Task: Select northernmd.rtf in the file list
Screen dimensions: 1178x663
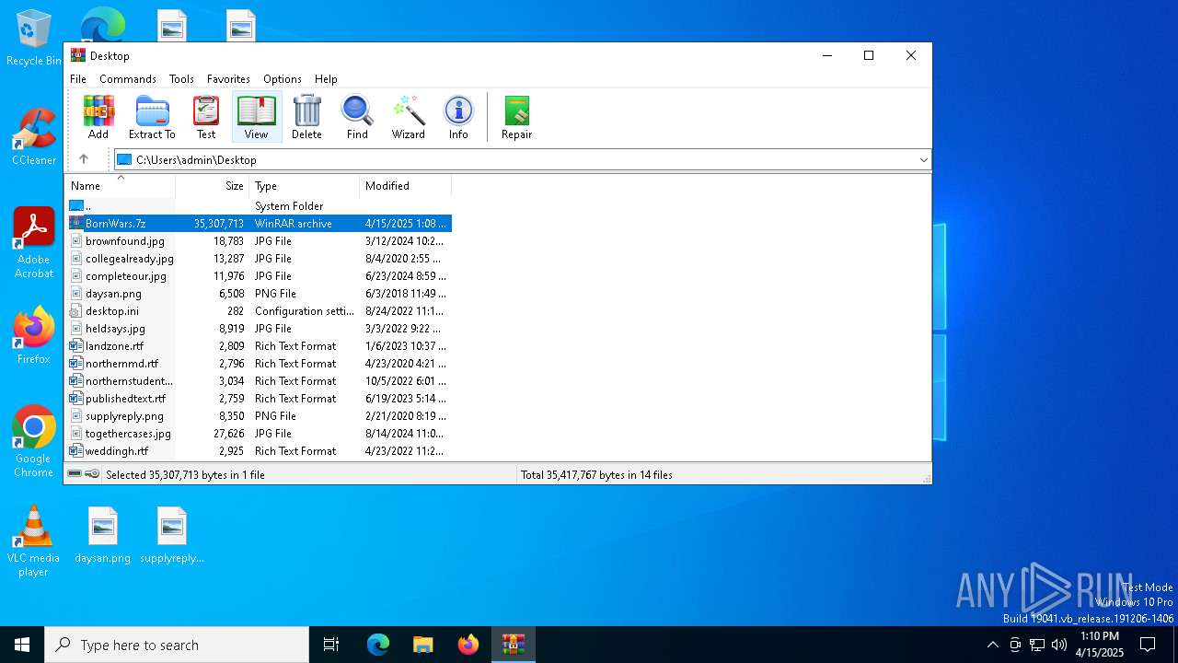Action: click(x=259, y=364)
